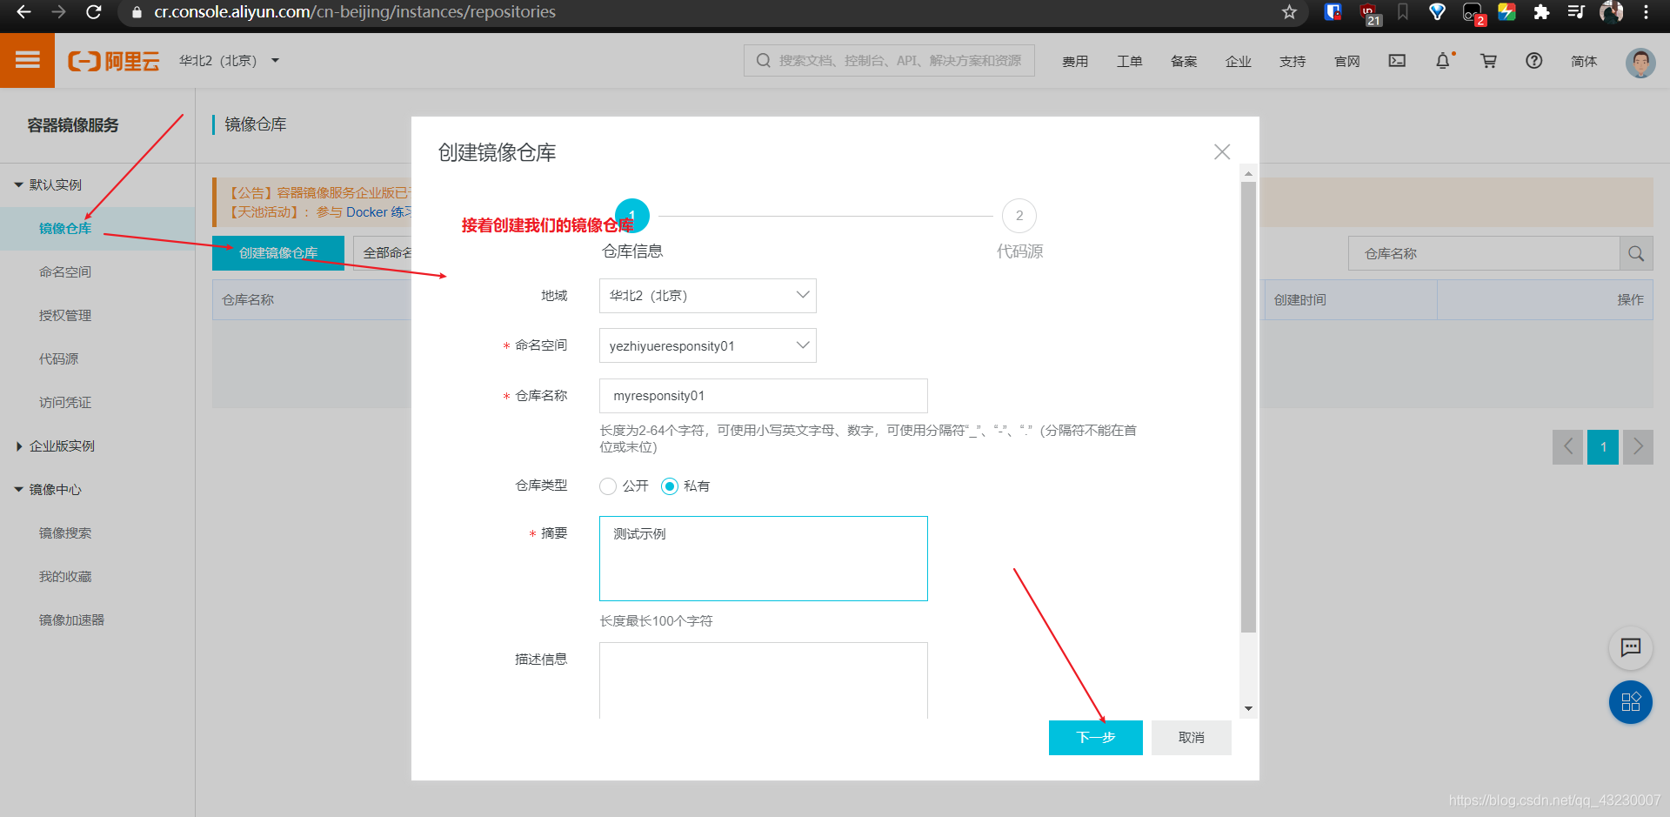Click the 仓库名称 search field in background page

tap(1483, 253)
